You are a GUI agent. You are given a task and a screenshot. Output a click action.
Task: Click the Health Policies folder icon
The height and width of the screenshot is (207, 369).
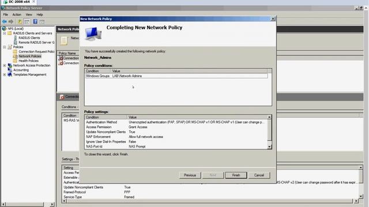[x=15, y=61]
